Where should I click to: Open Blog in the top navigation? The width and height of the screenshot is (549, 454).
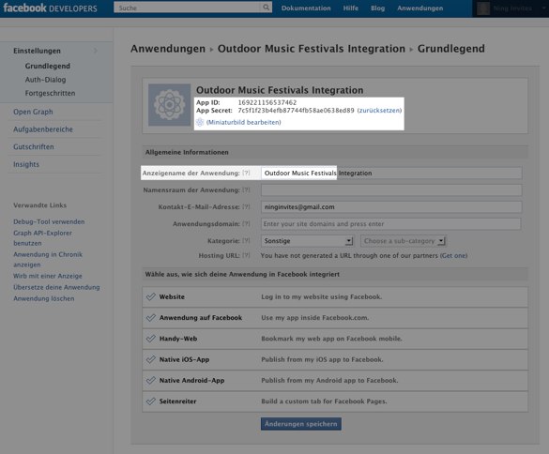[378, 8]
